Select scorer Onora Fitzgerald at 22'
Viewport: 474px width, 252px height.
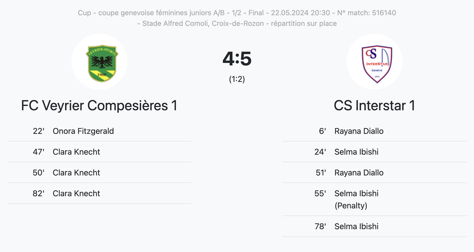tap(83, 131)
